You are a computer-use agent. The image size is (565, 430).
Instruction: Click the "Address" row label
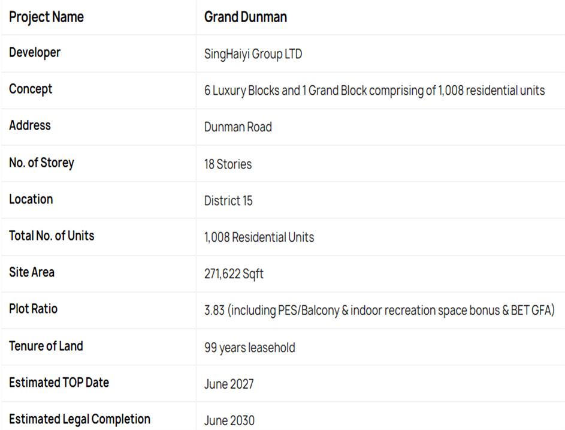point(30,126)
